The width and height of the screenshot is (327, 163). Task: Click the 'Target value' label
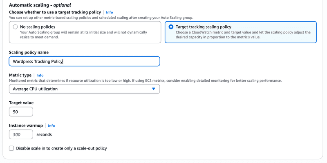(21, 103)
